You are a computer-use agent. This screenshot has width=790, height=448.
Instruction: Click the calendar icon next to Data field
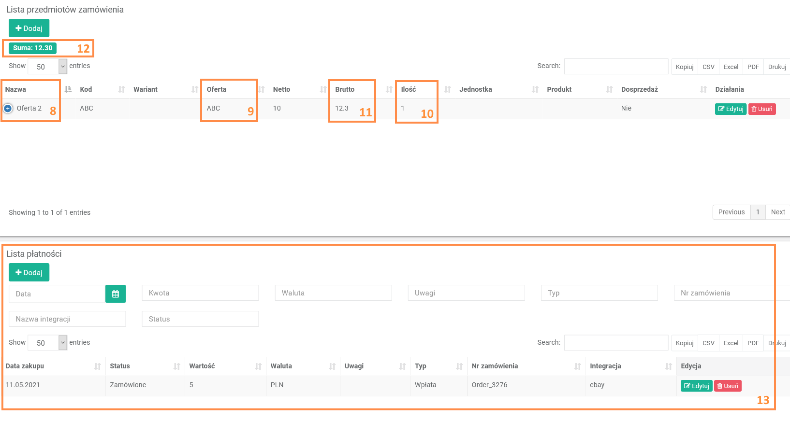116,294
